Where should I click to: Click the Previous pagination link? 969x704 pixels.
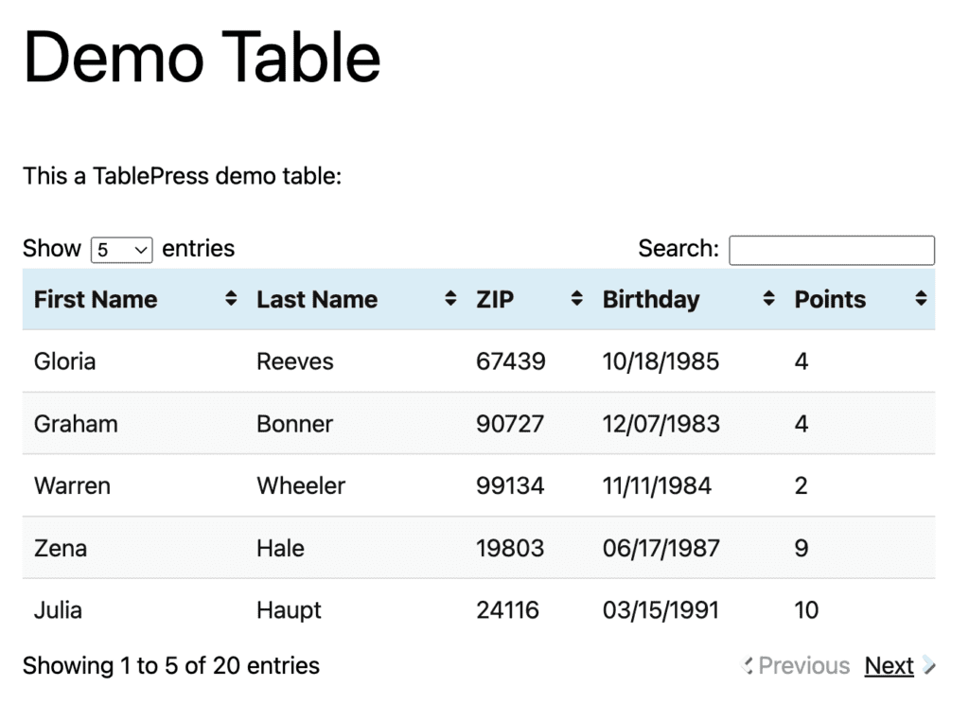point(802,665)
